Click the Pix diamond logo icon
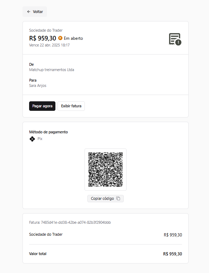The width and height of the screenshot is (209, 273). 32,139
